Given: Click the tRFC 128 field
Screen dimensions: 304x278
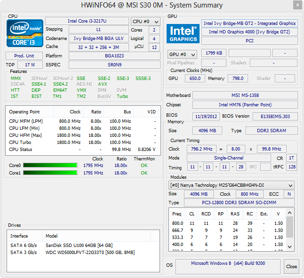Looking at the screenshot, I should [x=291, y=167].
